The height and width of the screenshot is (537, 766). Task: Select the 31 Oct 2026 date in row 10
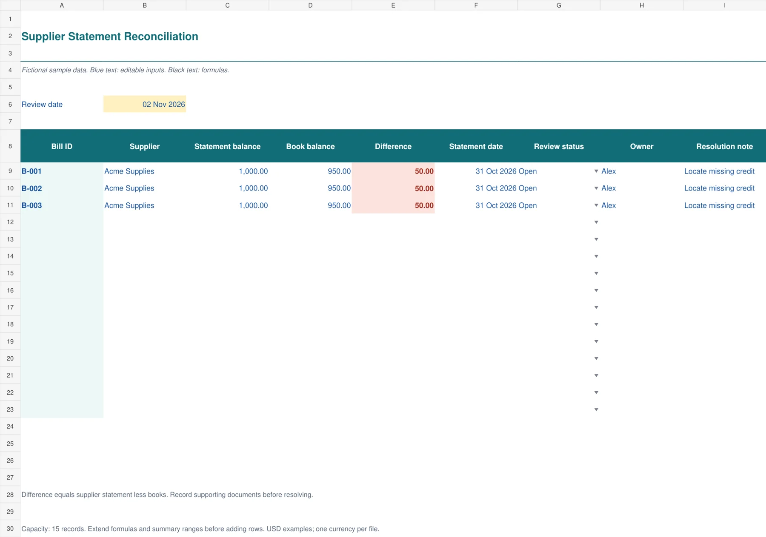pos(476,188)
